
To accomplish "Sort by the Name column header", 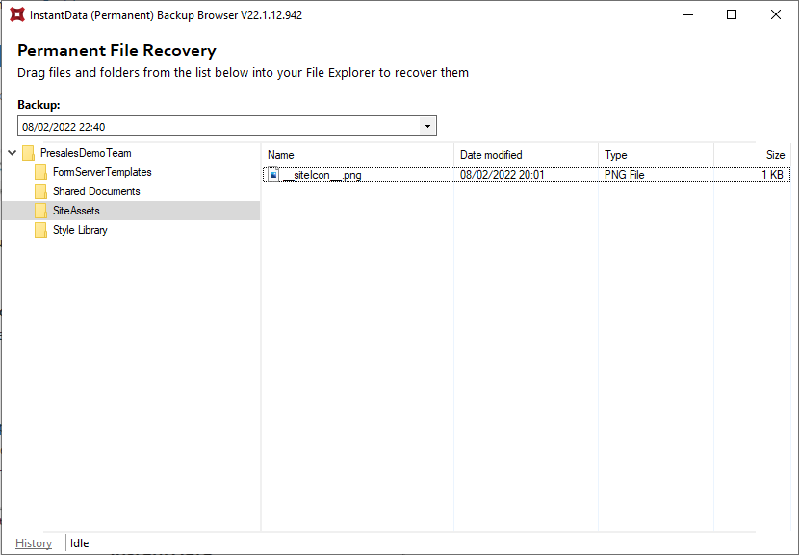I will coord(358,155).
